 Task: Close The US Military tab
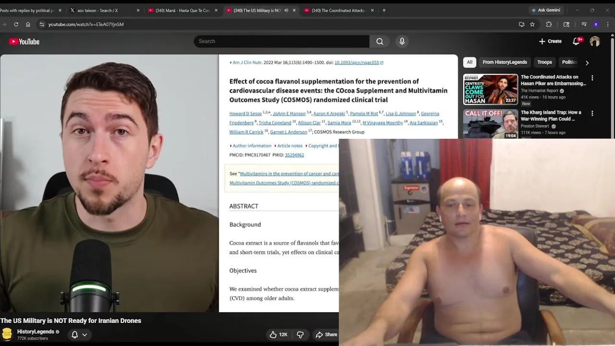point(294,10)
